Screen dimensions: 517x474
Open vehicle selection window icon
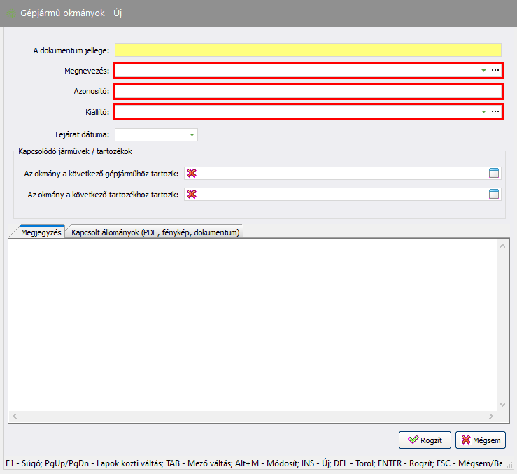point(495,174)
